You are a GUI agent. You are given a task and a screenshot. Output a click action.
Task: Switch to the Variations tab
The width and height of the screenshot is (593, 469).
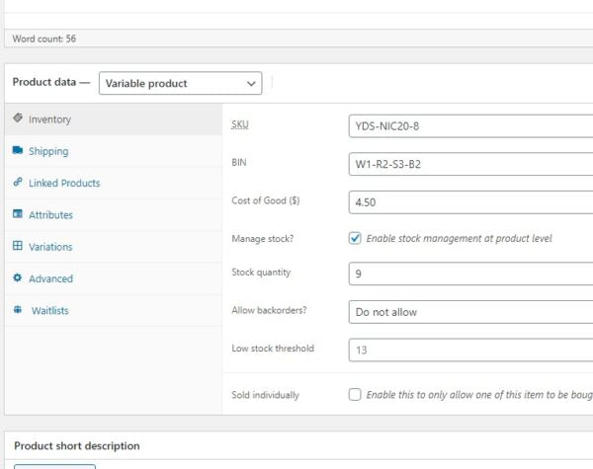tap(50, 247)
